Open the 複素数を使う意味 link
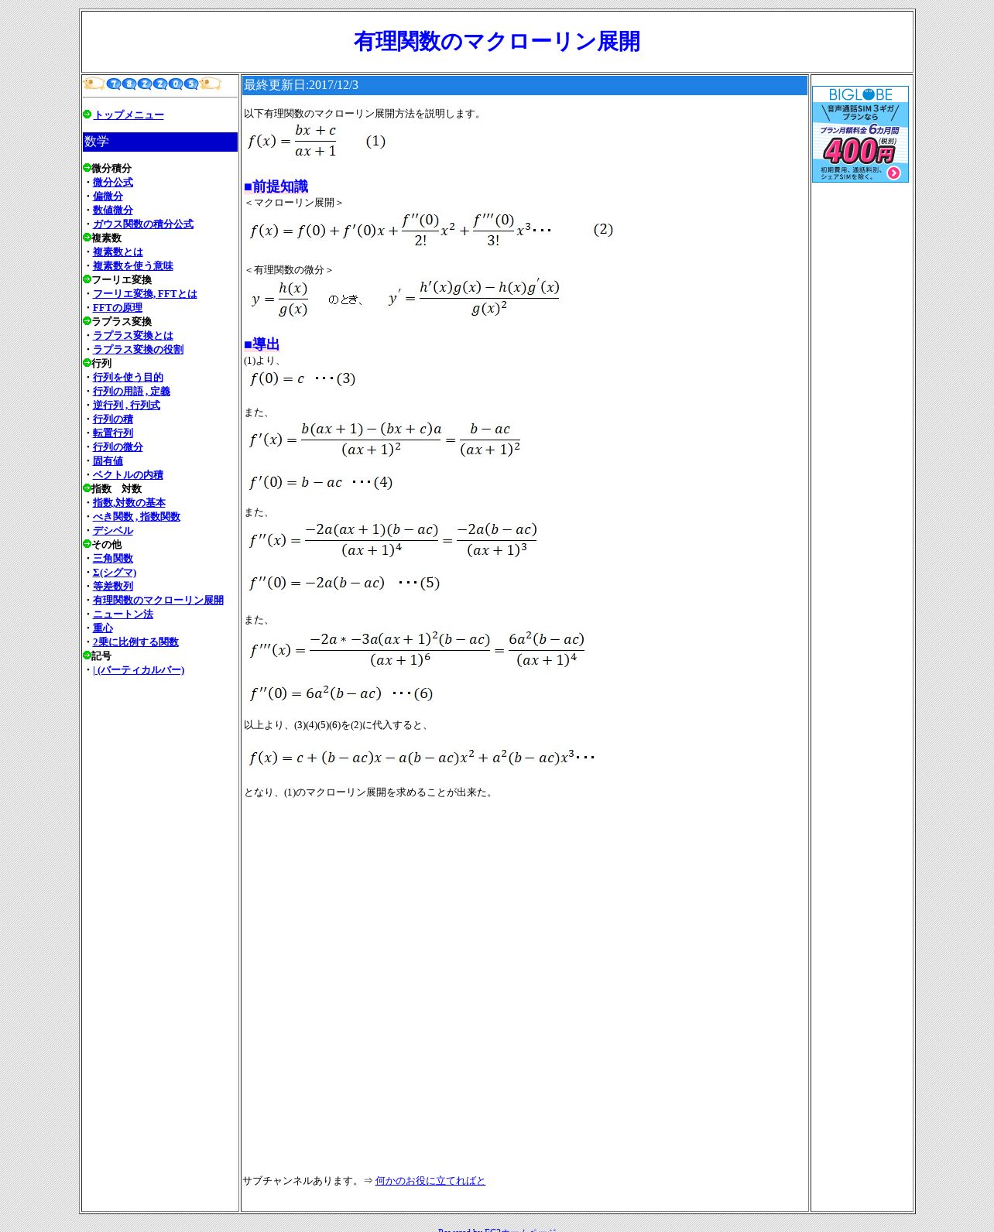 pyautogui.click(x=133, y=265)
